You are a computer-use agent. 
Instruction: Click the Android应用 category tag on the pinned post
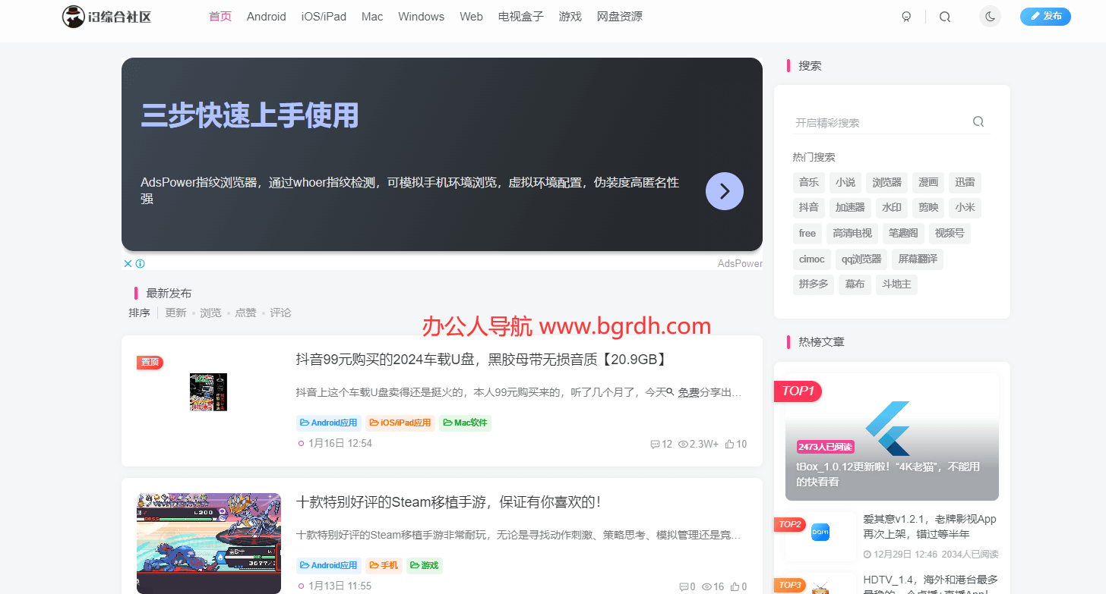[x=328, y=423]
